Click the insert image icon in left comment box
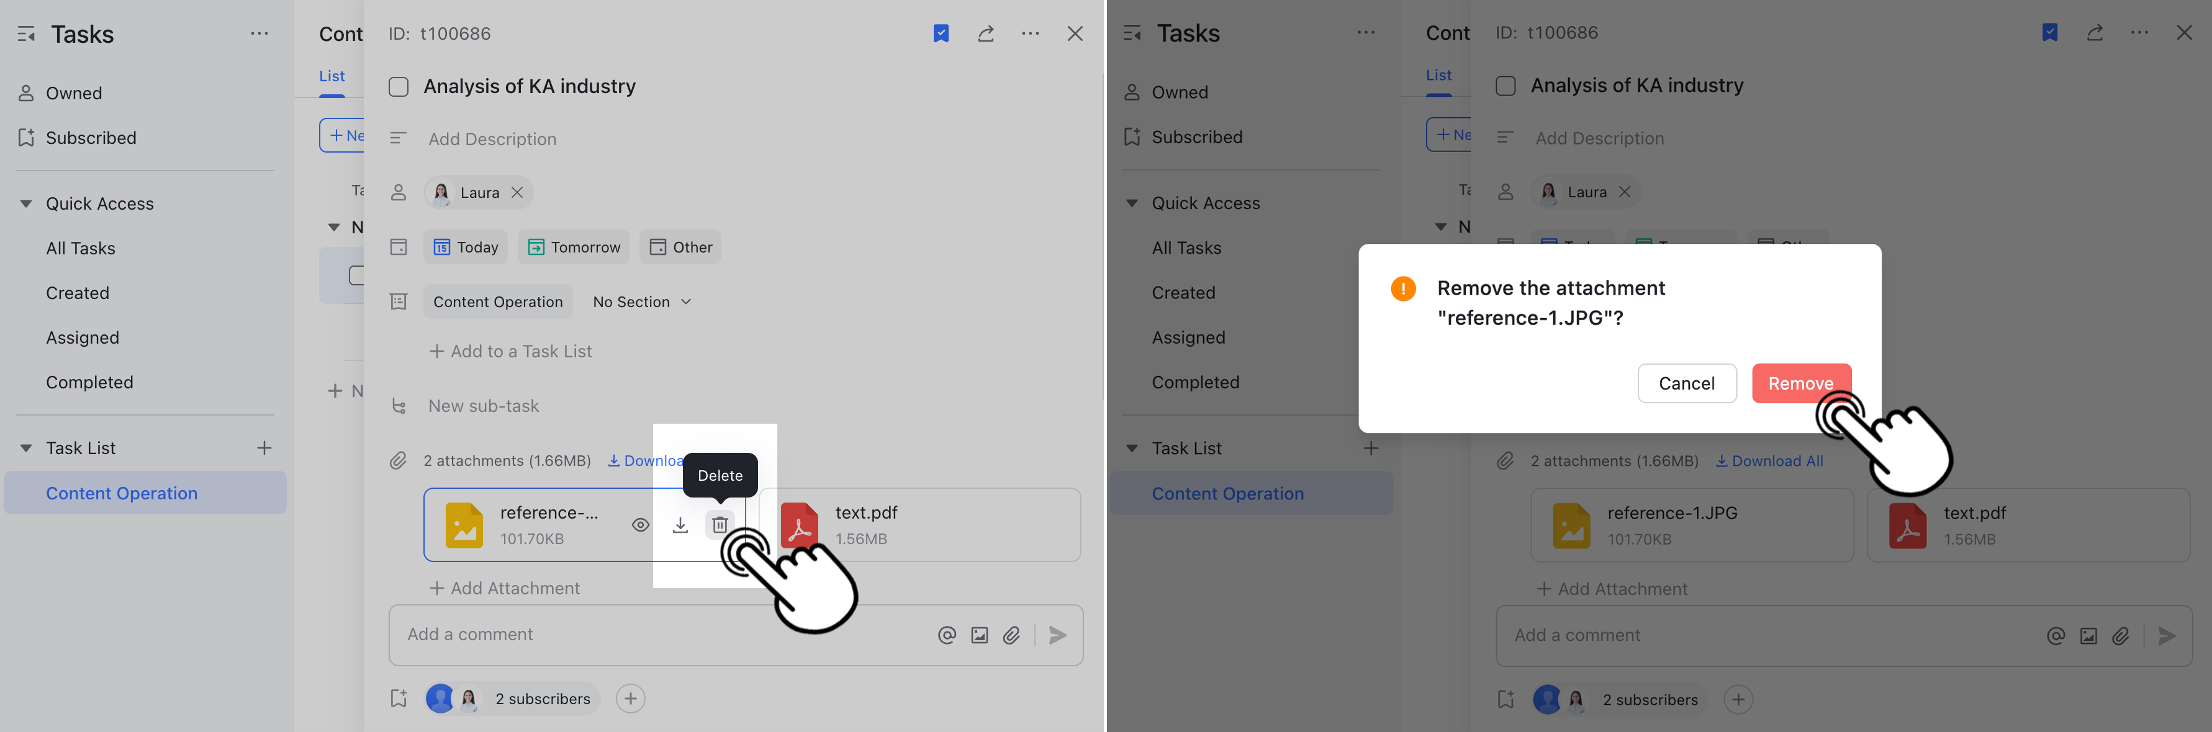This screenshot has height=732, width=2212. (979, 635)
